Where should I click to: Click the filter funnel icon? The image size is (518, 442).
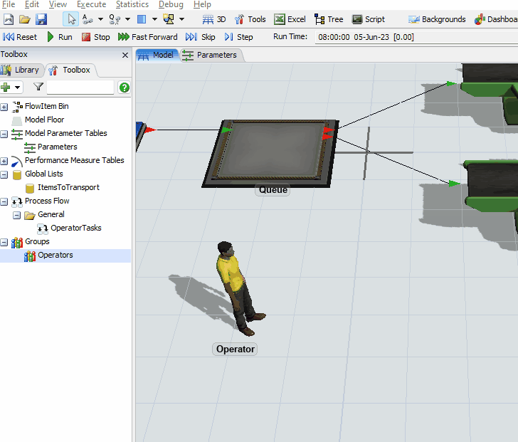tap(38, 88)
